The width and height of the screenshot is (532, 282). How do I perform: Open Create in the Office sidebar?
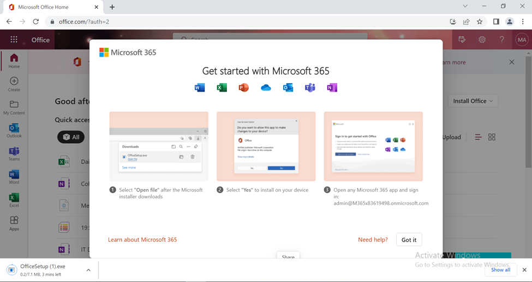tap(14, 84)
